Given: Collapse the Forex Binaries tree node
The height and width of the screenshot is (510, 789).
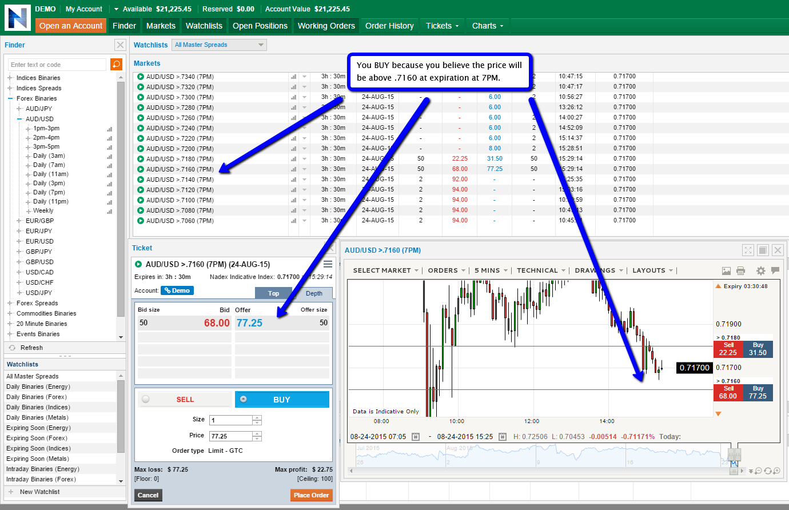Looking at the screenshot, I should click(x=10, y=98).
